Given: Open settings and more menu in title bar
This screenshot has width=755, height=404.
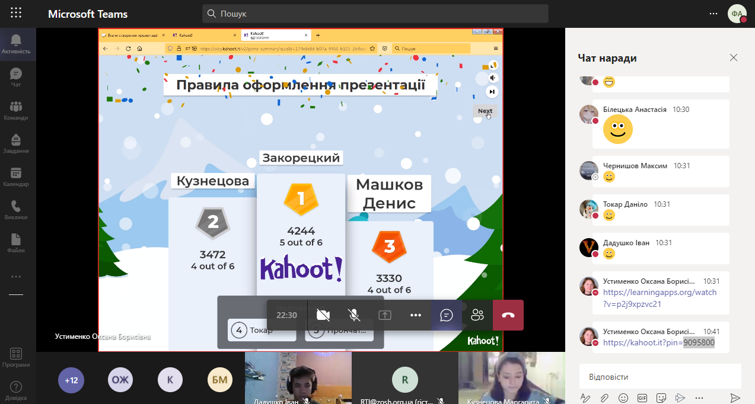Looking at the screenshot, I should 713,14.
